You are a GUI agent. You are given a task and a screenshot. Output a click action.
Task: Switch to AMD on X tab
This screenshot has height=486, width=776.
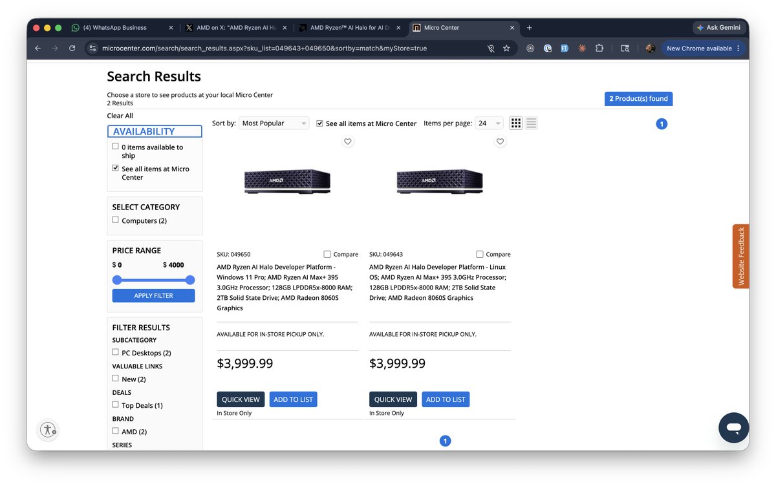[235, 28]
